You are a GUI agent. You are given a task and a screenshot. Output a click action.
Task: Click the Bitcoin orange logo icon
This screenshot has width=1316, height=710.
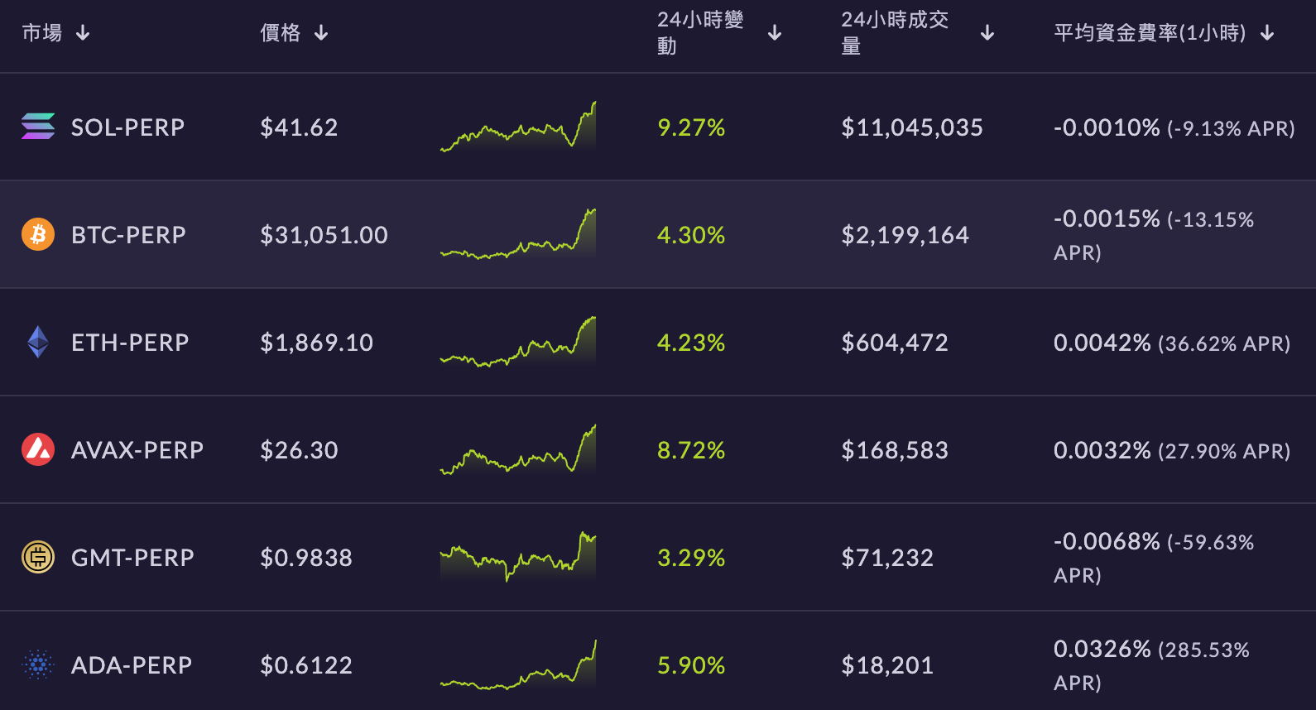(x=38, y=234)
